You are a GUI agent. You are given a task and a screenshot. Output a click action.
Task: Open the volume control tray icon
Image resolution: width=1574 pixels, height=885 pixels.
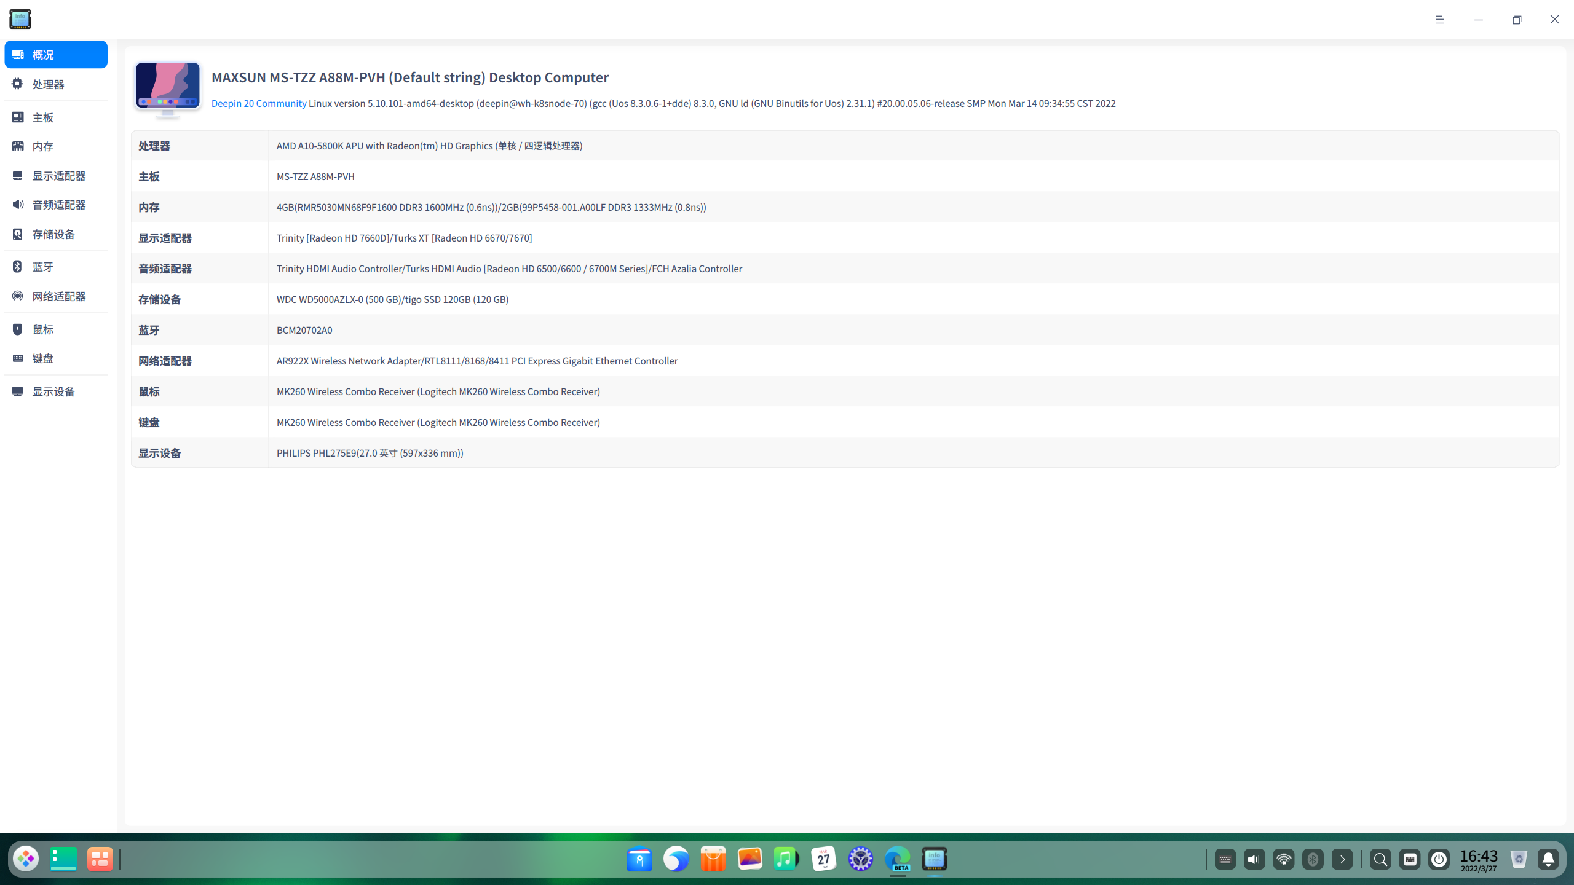point(1254,859)
